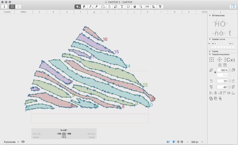Screen dimensions: 238x145
Task: Toggle the right sidebar panel visibility
Action: pos(232,7)
